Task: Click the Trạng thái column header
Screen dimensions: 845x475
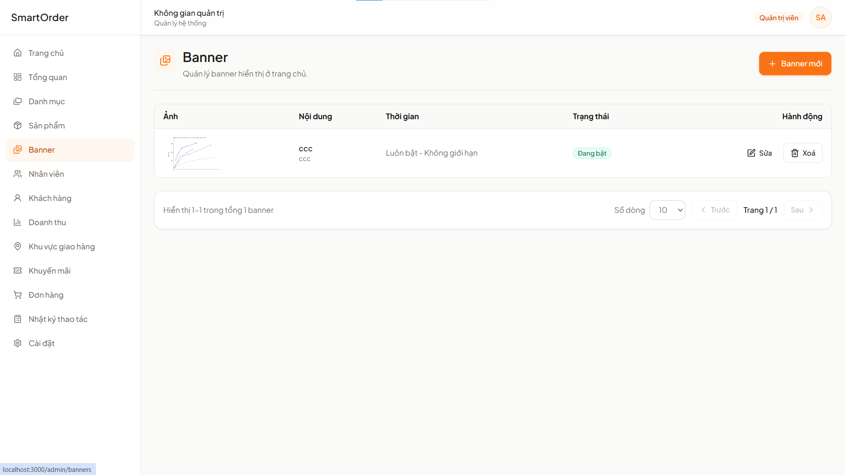Action: point(591,117)
